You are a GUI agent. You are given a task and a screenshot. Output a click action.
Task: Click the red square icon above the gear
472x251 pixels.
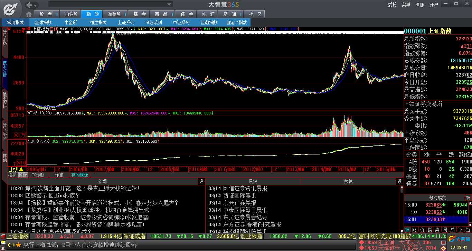[443, 242]
